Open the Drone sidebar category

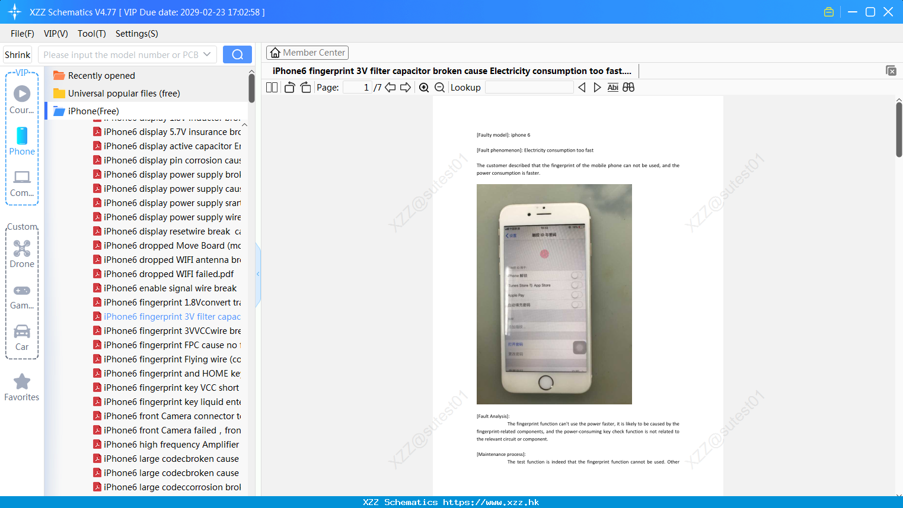coord(22,254)
